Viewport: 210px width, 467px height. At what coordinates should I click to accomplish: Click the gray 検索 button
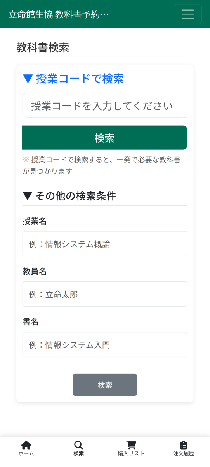tap(105, 385)
